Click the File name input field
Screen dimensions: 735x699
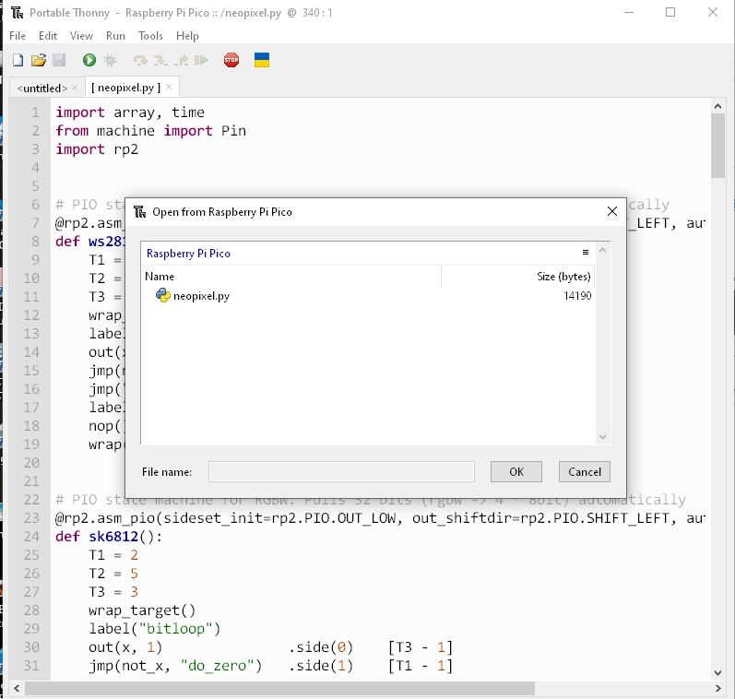tap(341, 471)
